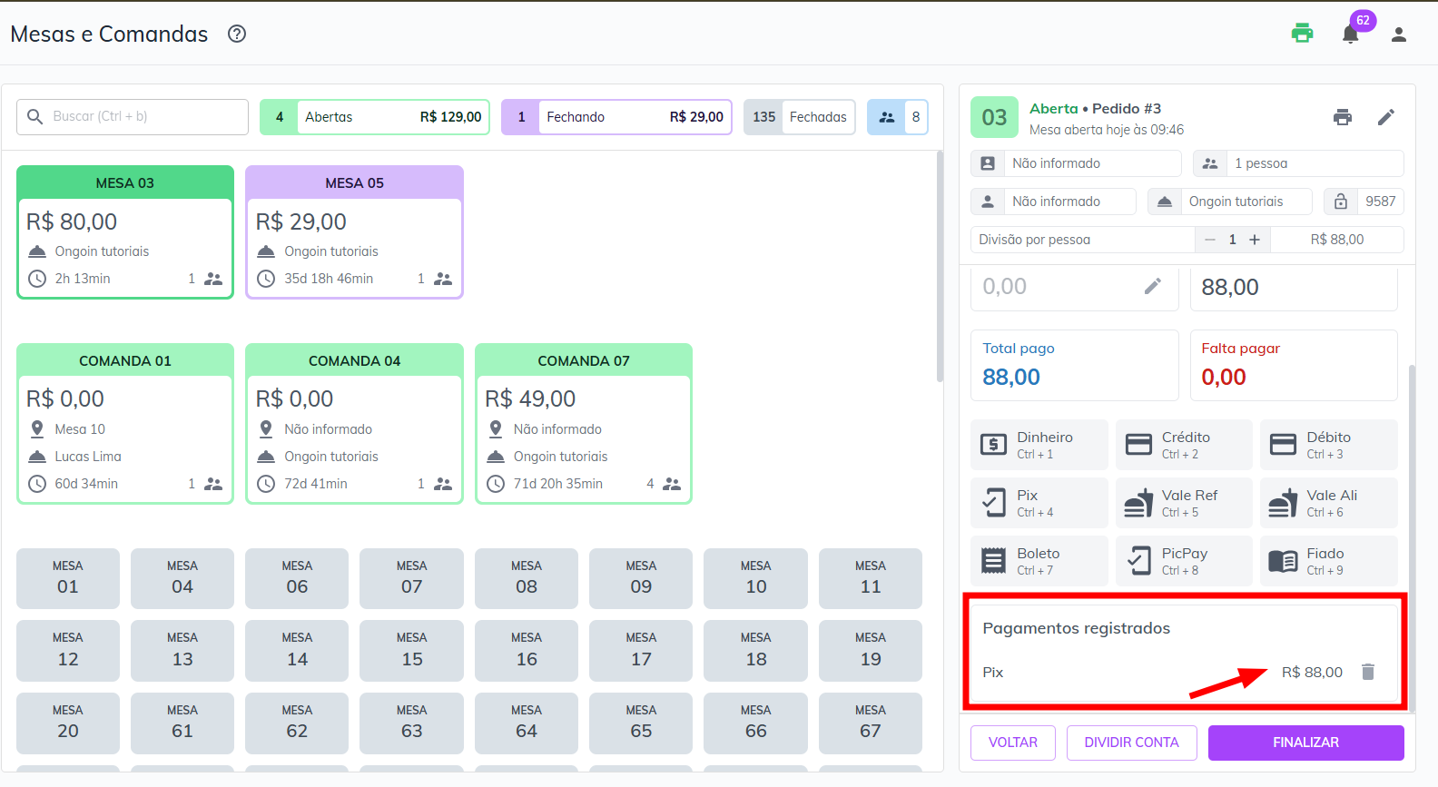This screenshot has width=1438, height=787.
Task: Increase the division per person count
Action: click(1255, 240)
